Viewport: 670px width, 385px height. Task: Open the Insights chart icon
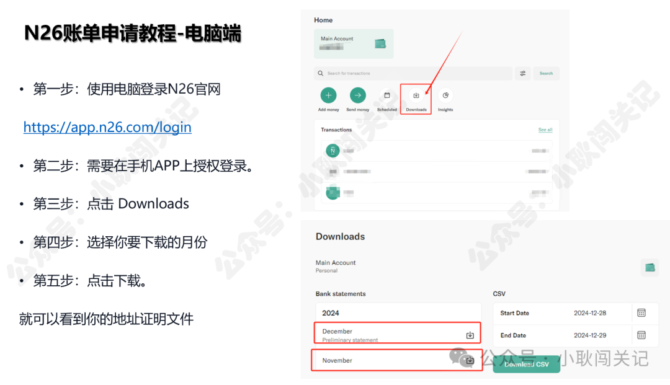(x=445, y=95)
